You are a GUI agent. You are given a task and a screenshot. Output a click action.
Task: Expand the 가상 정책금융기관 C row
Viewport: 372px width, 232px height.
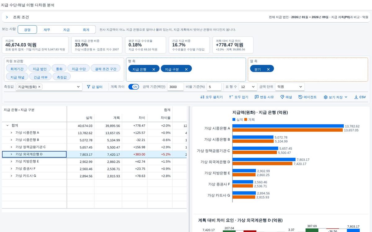pyautogui.click(x=11, y=147)
